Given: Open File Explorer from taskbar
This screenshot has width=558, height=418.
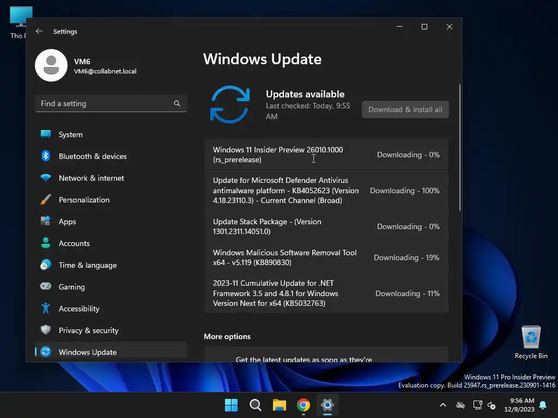Looking at the screenshot, I should tap(280, 405).
